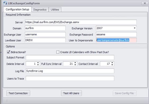
Task: Click the LBExchangeConfigForm app icon in title bar
Action: point(5,3)
